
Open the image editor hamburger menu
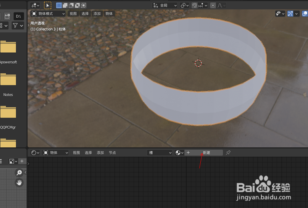[x=1, y=161]
